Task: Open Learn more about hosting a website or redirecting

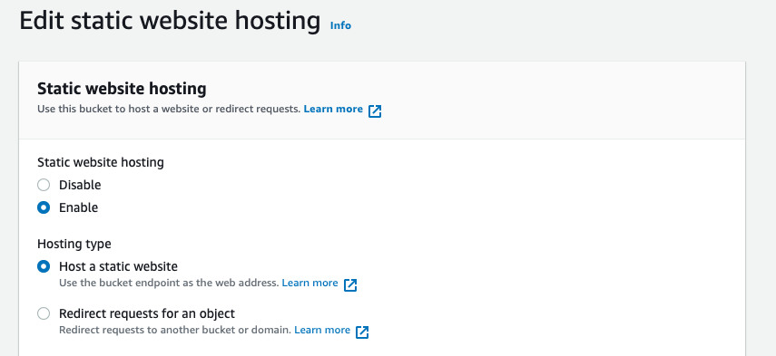Action: 333,109
